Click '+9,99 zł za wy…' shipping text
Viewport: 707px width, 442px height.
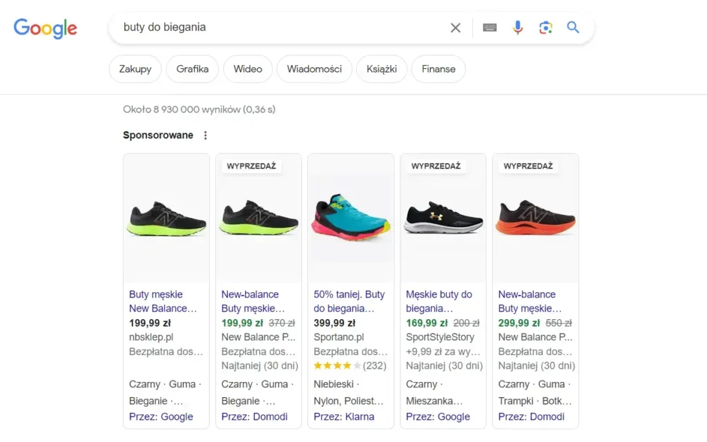point(443,352)
